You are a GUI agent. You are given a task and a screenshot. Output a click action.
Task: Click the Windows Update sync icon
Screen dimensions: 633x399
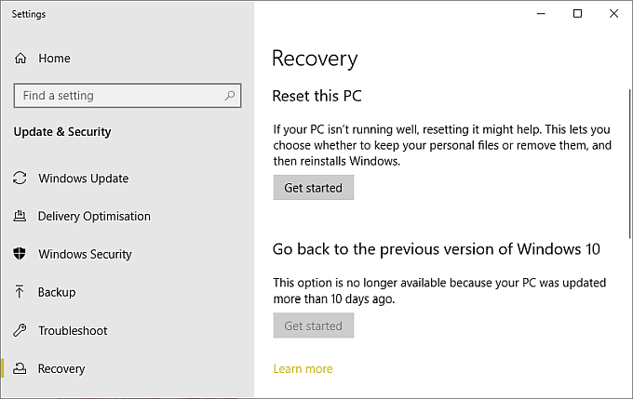[20, 179]
